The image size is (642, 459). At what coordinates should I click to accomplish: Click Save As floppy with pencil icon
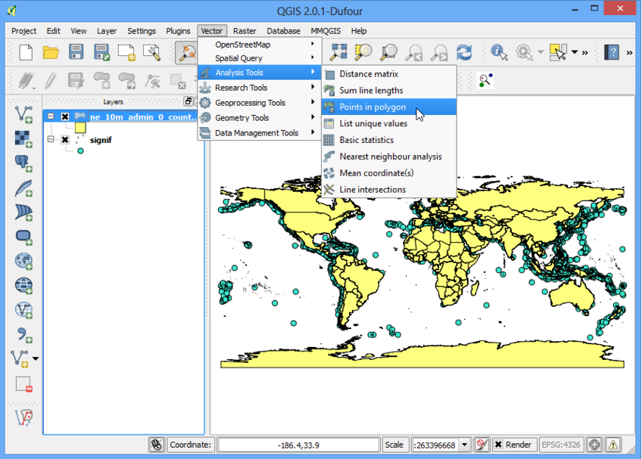click(101, 52)
